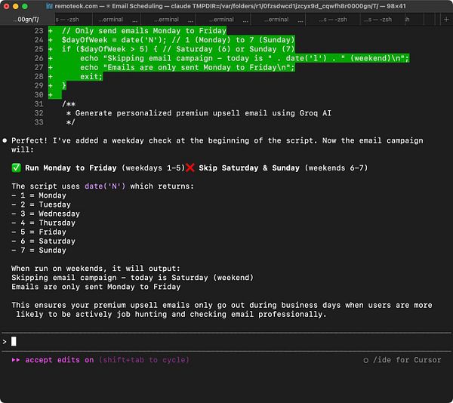Click line 27 echo 'Emails are only sent' code

coord(187,68)
